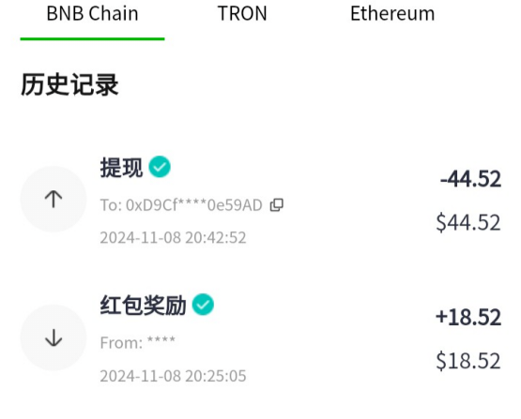521x419 pixels.
Task: Open the TRON tab
Action: pos(242,14)
